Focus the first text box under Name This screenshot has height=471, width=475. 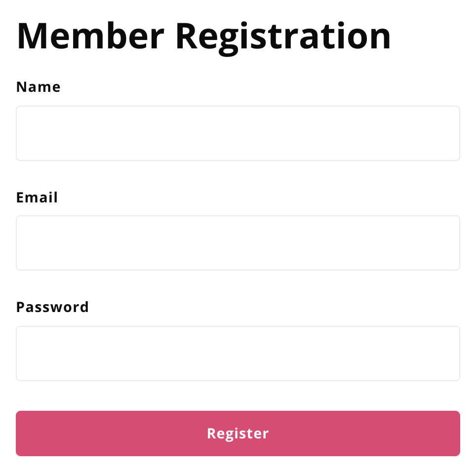tap(237, 133)
